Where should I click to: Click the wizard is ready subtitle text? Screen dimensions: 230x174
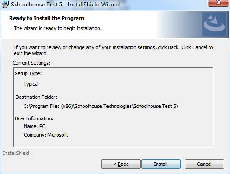pos(58,28)
